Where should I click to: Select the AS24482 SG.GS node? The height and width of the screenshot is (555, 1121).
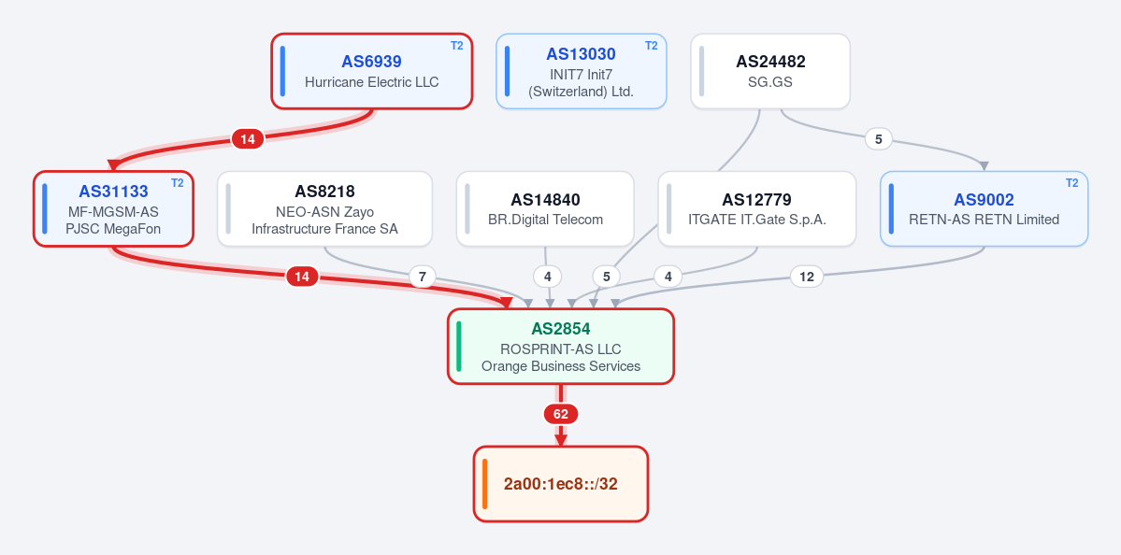(770, 71)
